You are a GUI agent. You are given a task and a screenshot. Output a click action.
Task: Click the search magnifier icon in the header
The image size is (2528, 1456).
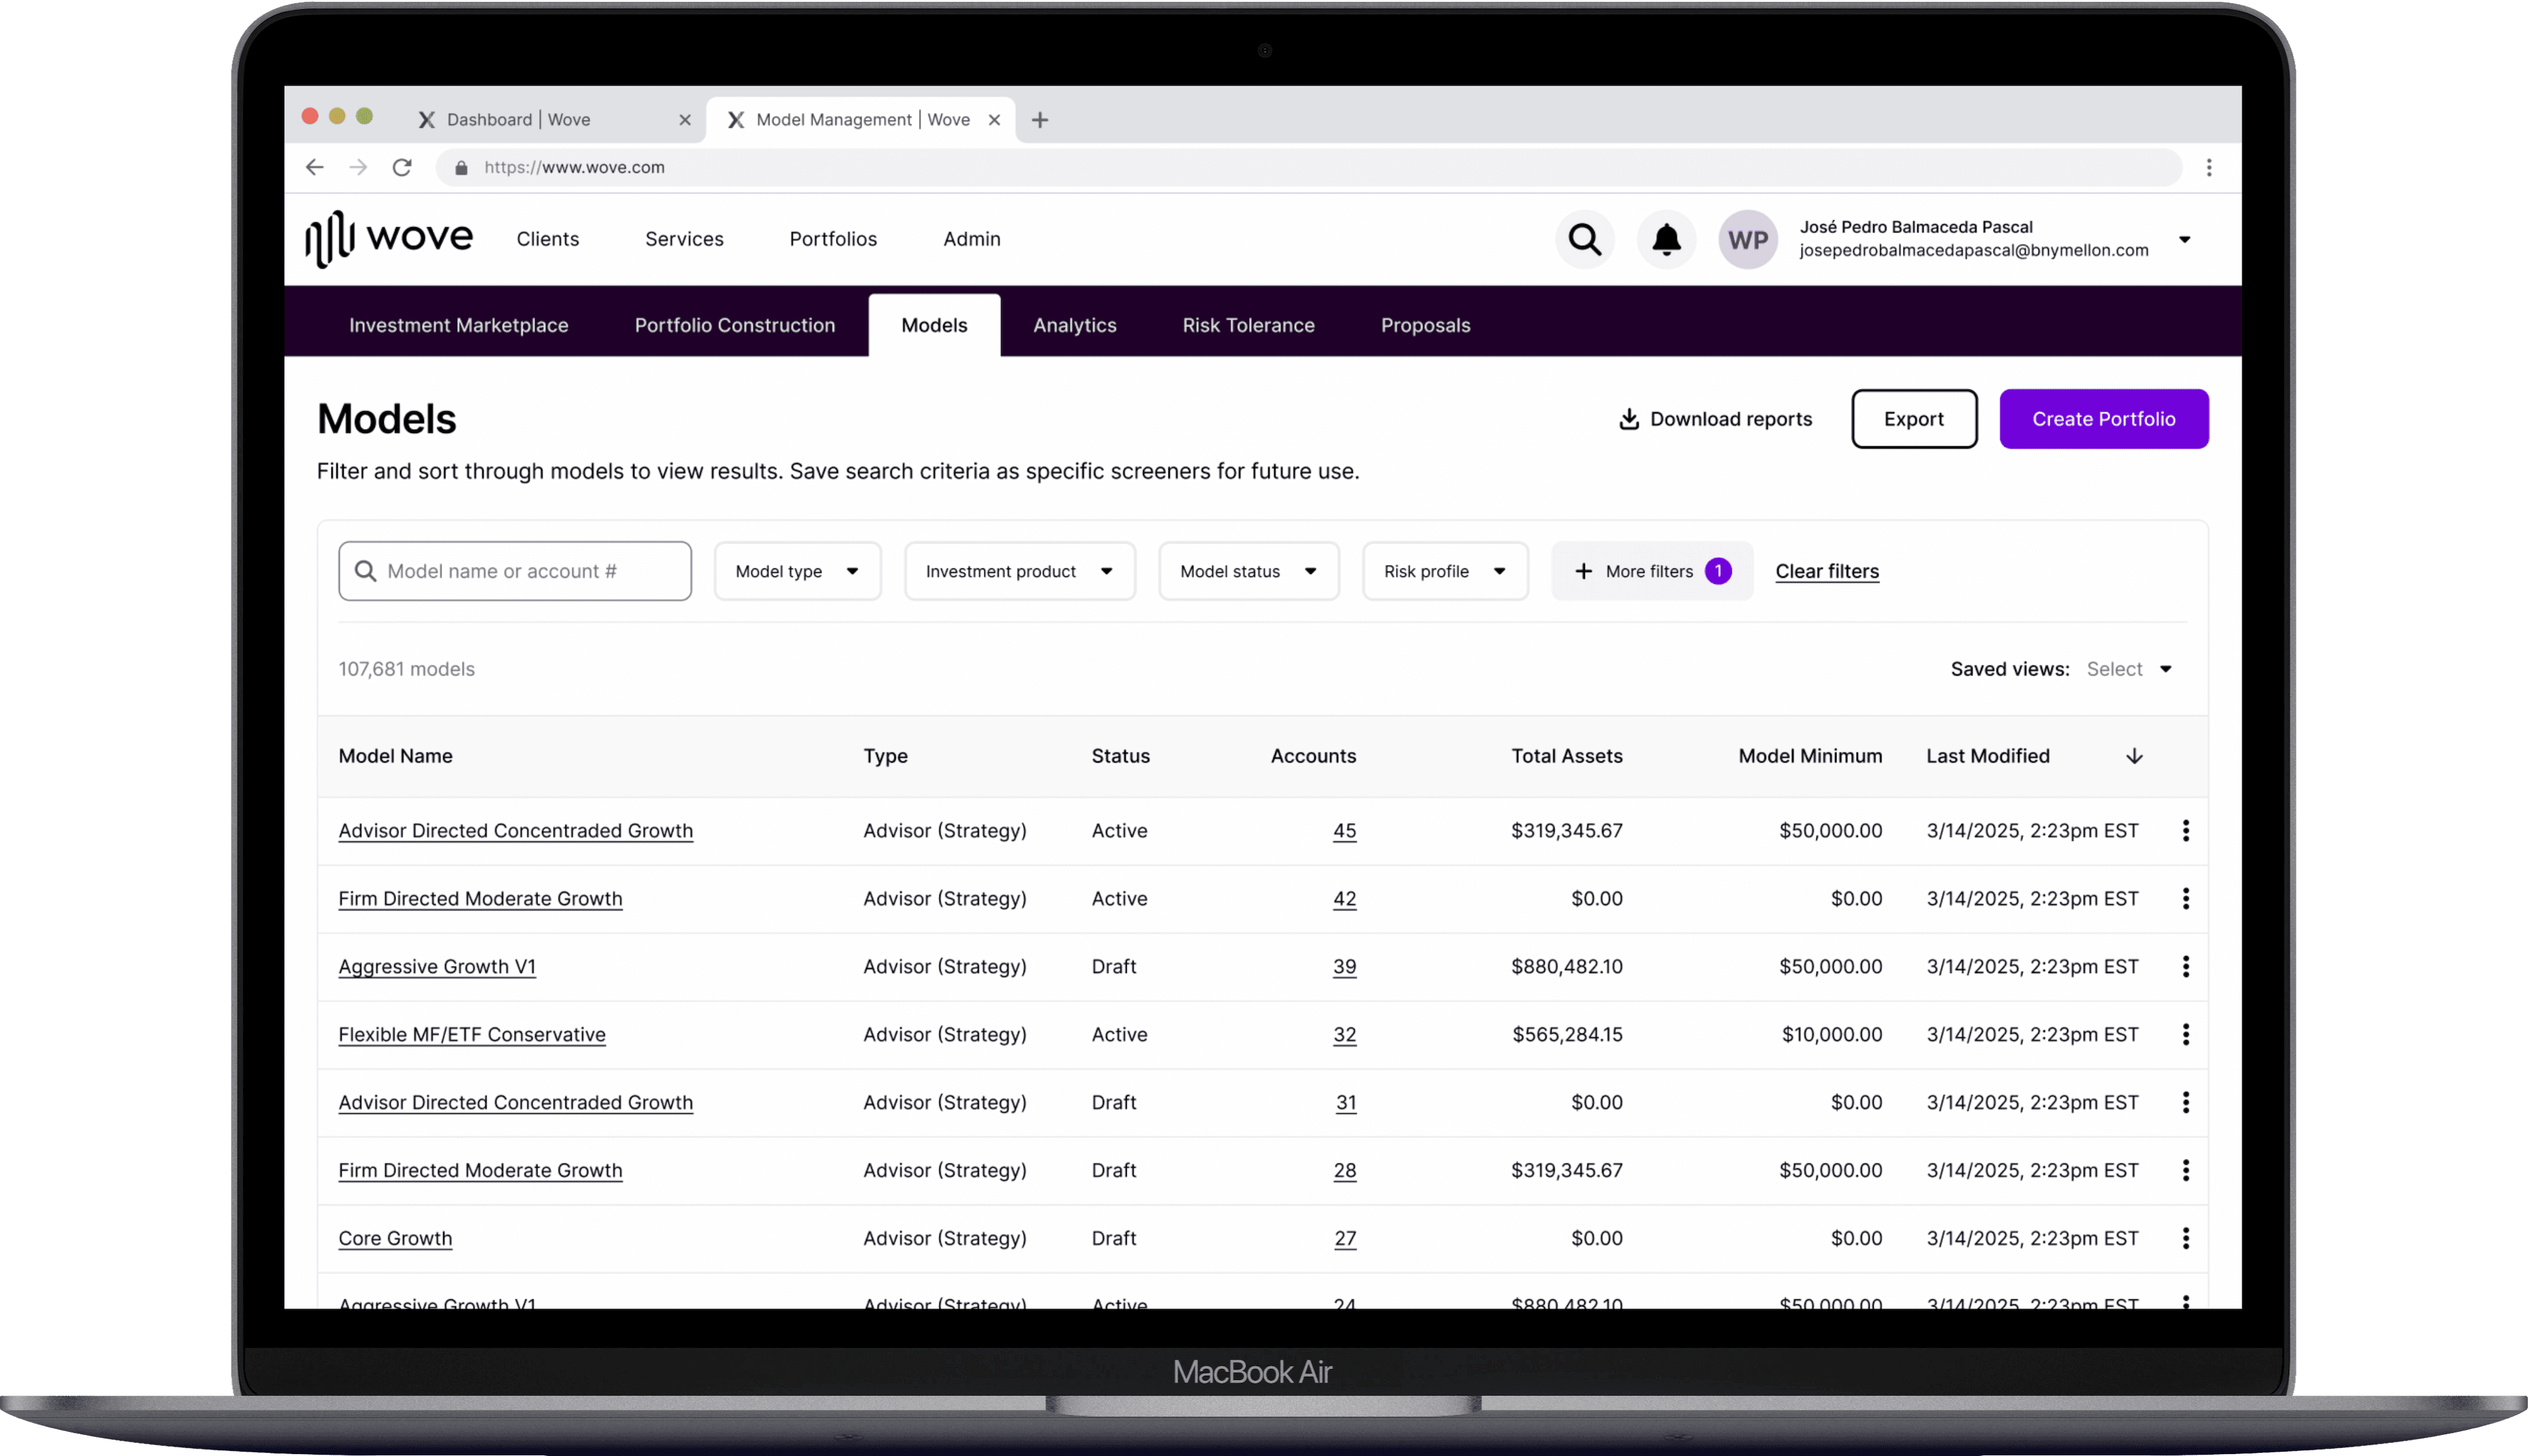tap(1584, 240)
